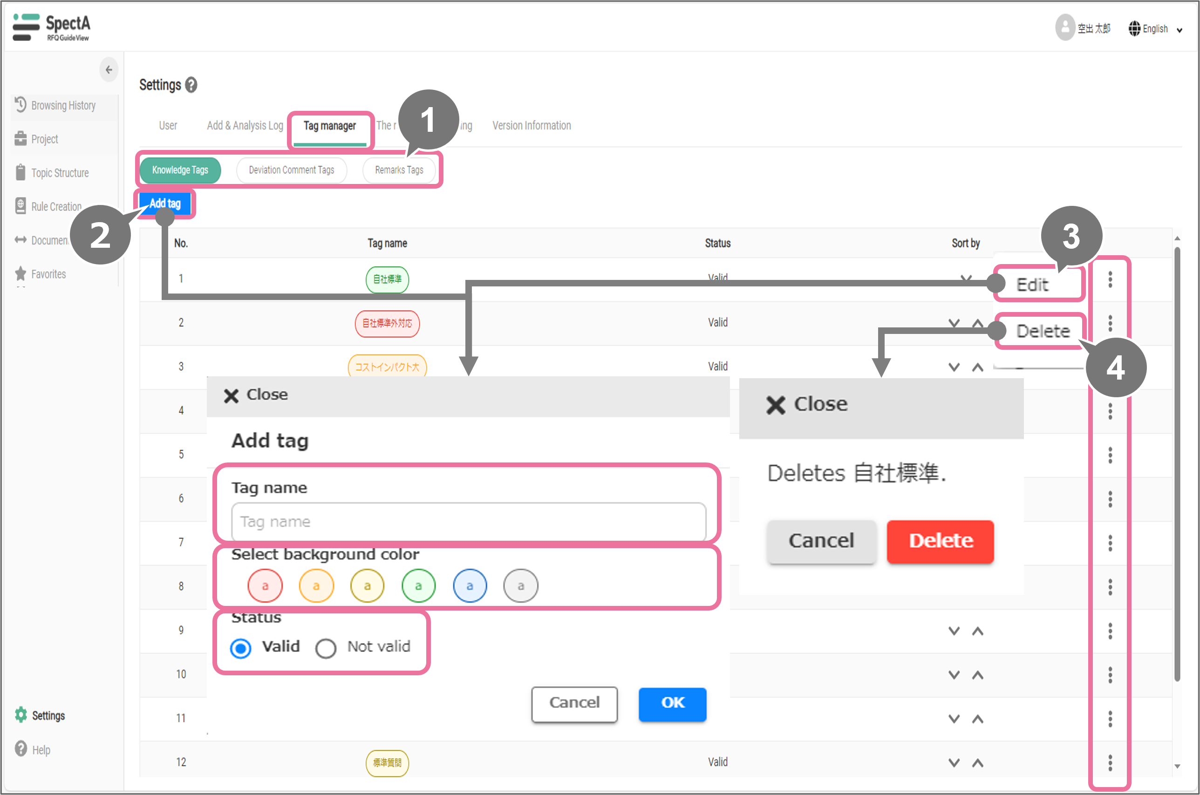Click the Topic Structure clipboard icon

(20, 172)
